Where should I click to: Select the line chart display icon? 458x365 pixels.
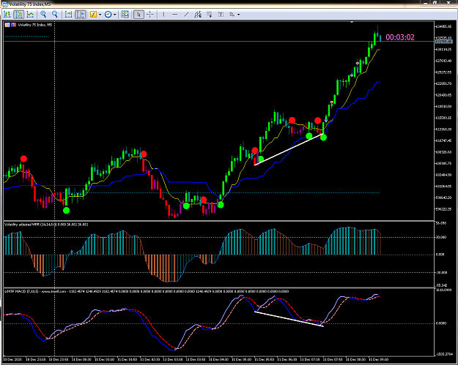coord(30,15)
